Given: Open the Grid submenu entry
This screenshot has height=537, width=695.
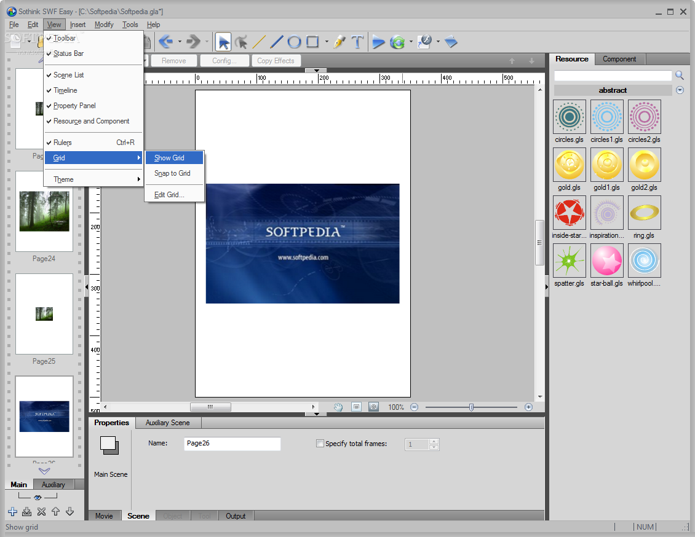Looking at the screenshot, I should click(x=93, y=158).
